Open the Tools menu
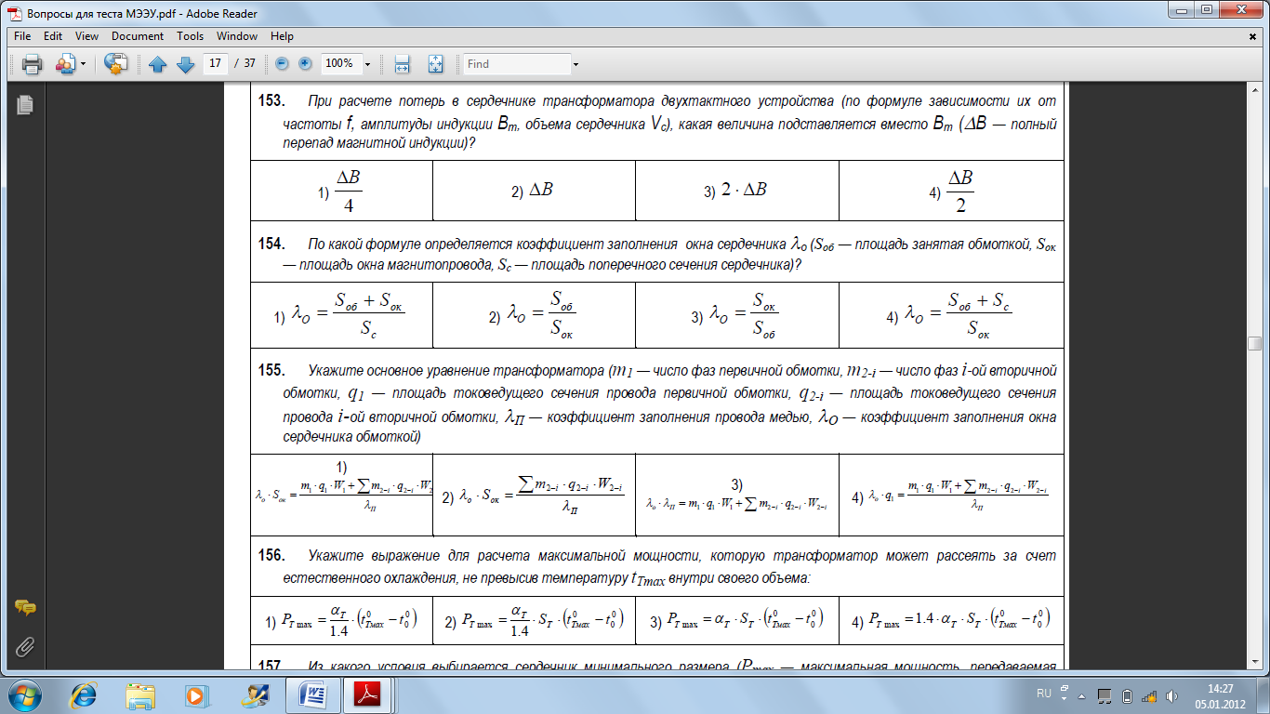 pos(190,36)
